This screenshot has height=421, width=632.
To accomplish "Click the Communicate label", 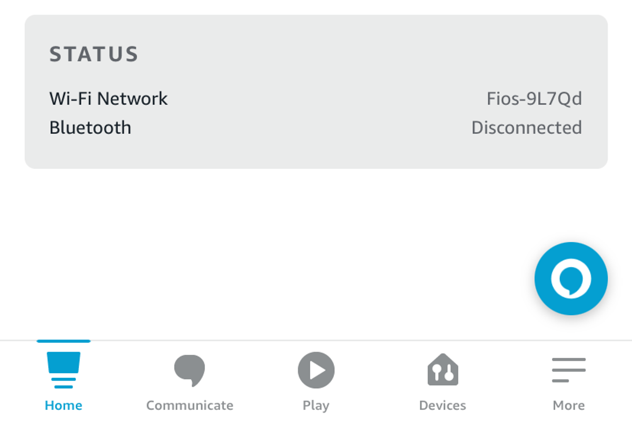I will [x=189, y=405].
